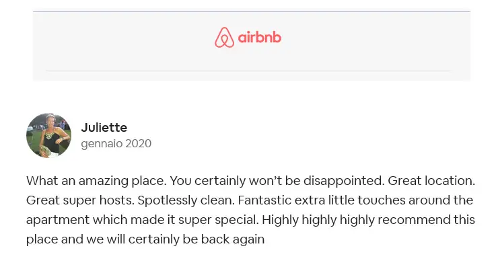Click the word 'gennaio' below Juliette
This screenshot has width=498, height=267.
(x=102, y=144)
